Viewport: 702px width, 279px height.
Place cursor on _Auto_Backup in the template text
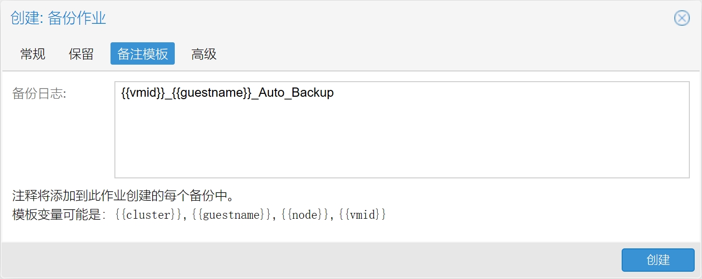[x=293, y=93]
